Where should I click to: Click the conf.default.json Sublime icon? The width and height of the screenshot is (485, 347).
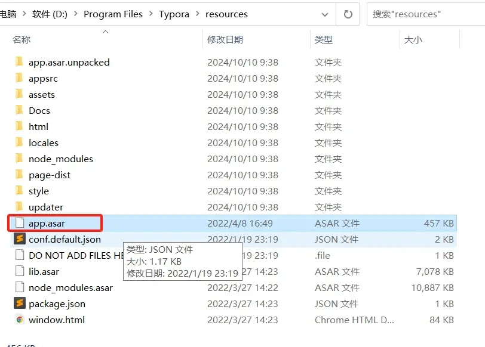(20, 238)
